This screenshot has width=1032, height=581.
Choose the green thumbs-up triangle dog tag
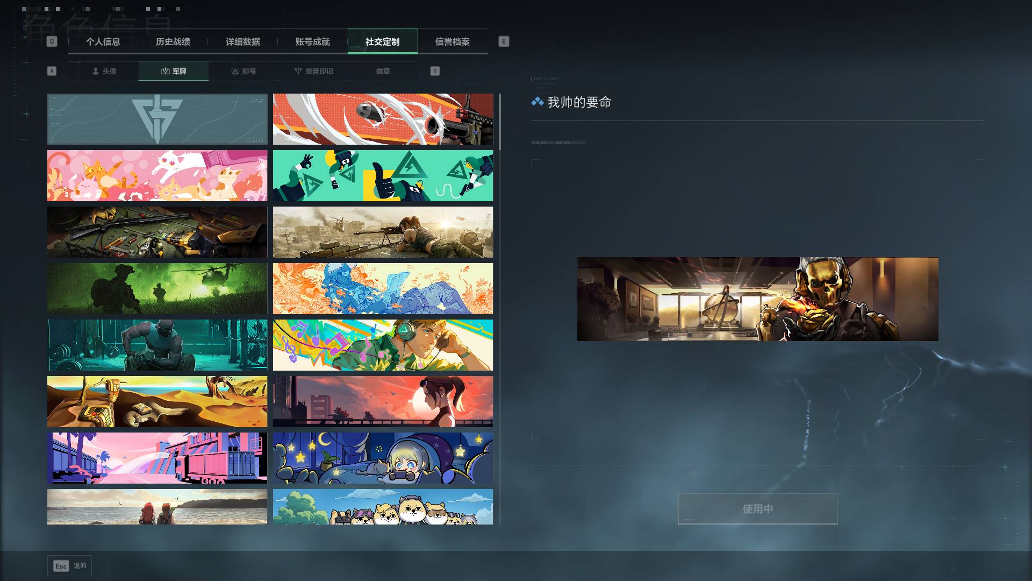pos(383,176)
